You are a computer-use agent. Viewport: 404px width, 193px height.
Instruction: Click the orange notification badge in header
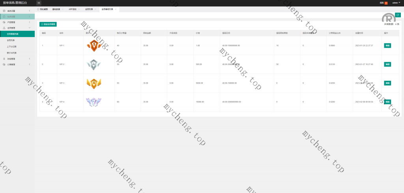click(386, 3)
